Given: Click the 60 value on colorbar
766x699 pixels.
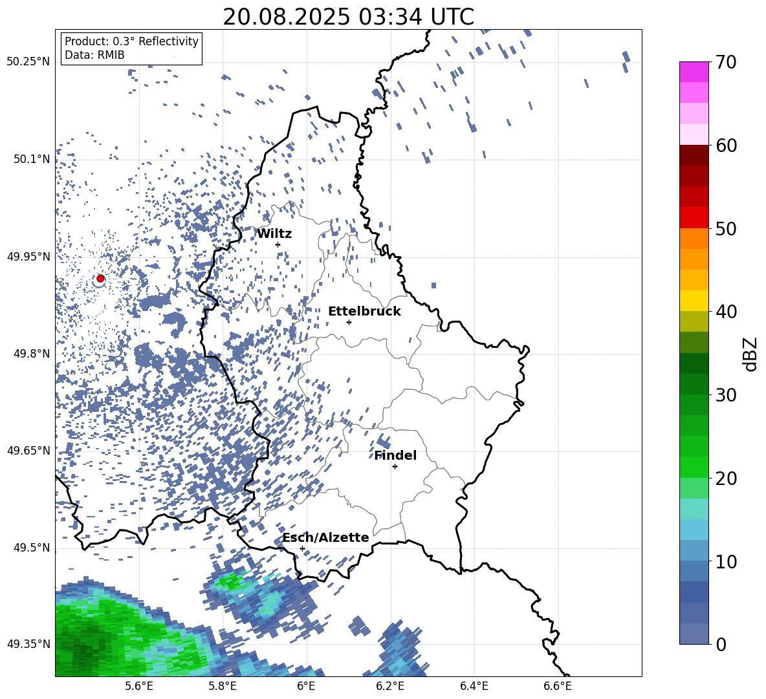Looking at the screenshot, I should coord(726,145).
